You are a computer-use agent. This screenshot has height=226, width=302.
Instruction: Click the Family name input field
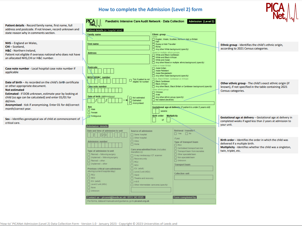[x=118, y=39]
